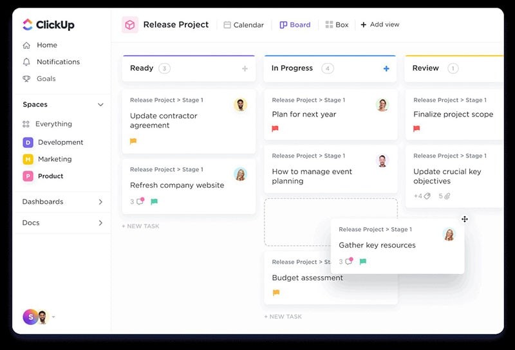Click New Task under Ready column
The width and height of the screenshot is (515, 350).
click(140, 226)
